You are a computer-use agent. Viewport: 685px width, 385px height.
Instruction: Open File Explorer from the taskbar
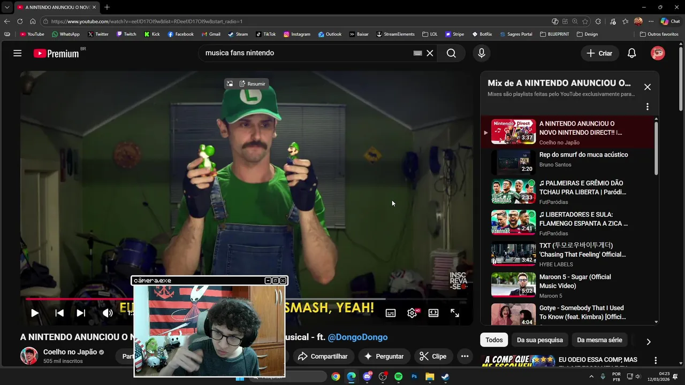(x=430, y=376)
